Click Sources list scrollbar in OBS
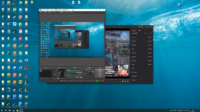 pyautogui.click(x=64, y=75)
